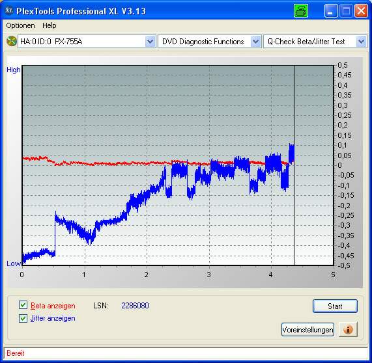Close the PlexTools window
The width and height of the screenshot is (372, 363).
click(x=361, y=11)
